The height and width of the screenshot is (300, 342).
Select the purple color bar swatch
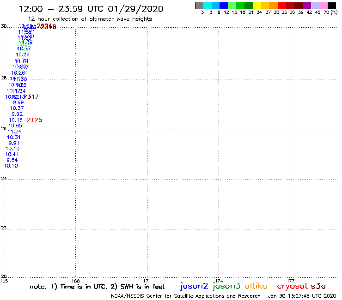307,6
